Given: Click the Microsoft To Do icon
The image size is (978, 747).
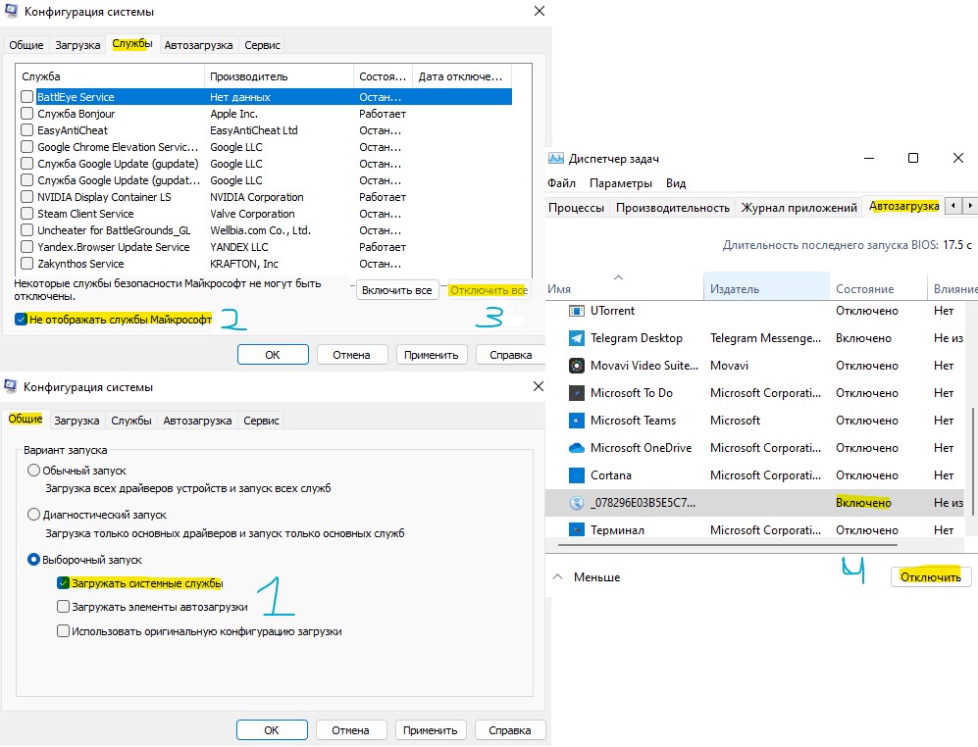Looking at the screenshot, I should click(x=577, y=393).
